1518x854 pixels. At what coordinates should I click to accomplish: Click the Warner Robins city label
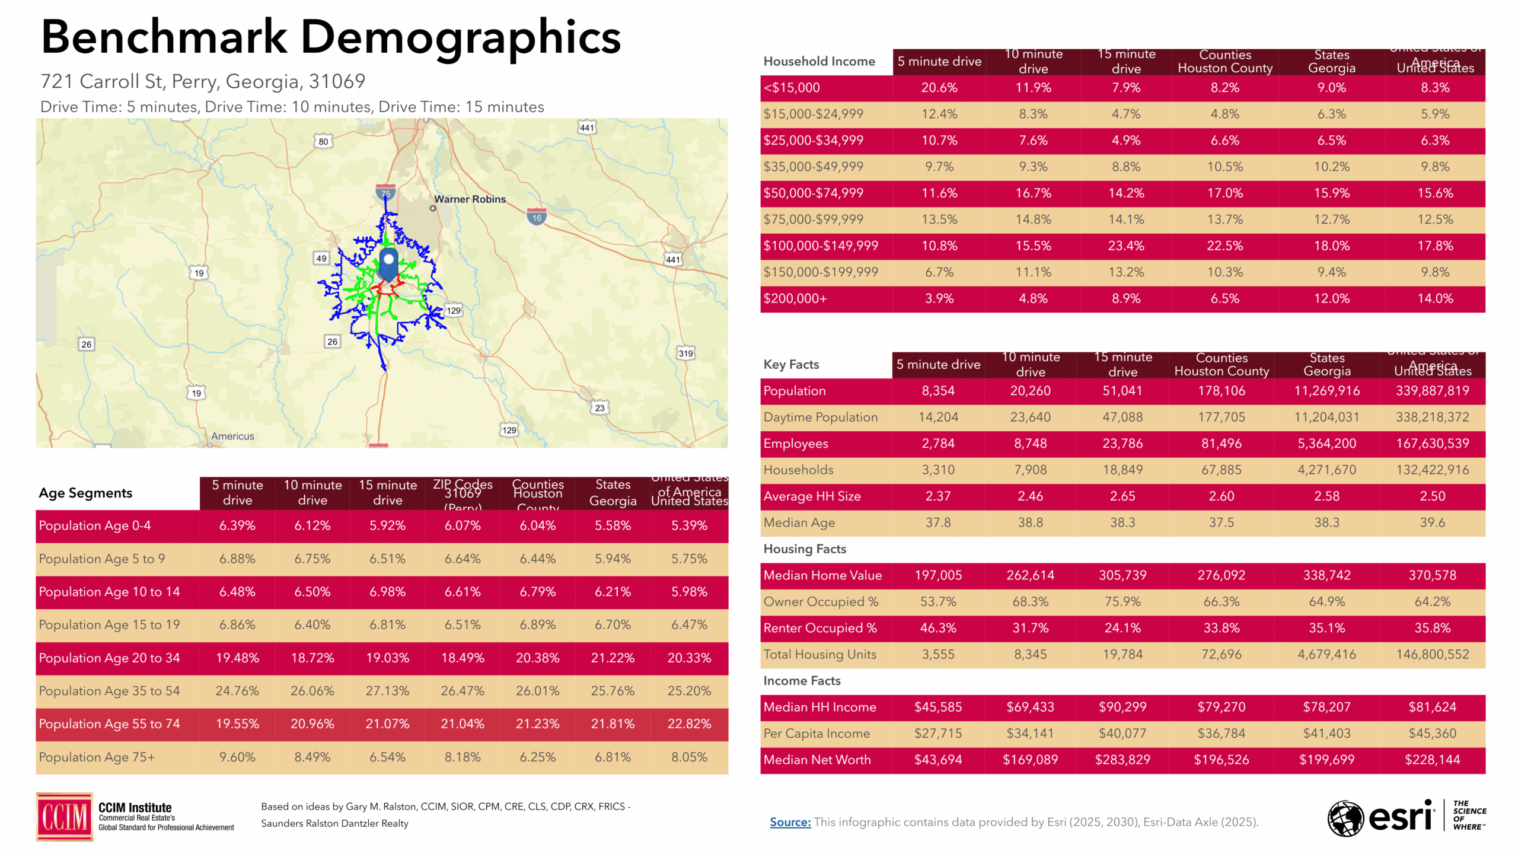[470, 199]
